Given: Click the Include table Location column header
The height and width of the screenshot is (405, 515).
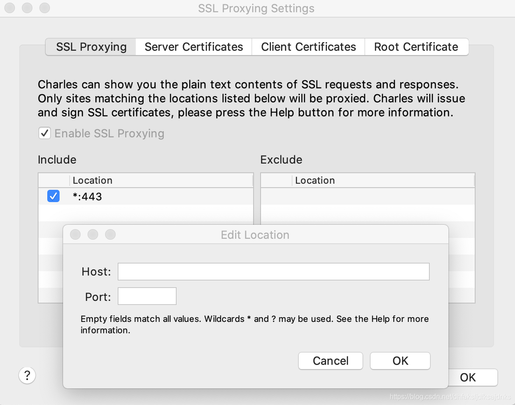Looking at the screenshot, I should [x=161, y=180].
